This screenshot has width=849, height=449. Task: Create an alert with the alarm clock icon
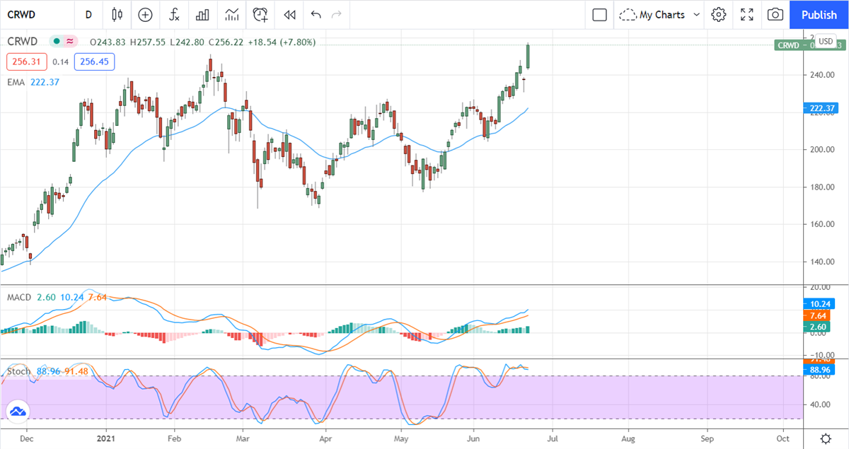coord(260,15)
